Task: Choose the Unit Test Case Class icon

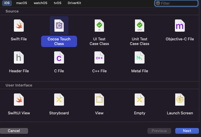Action: (x=140, y=26)
